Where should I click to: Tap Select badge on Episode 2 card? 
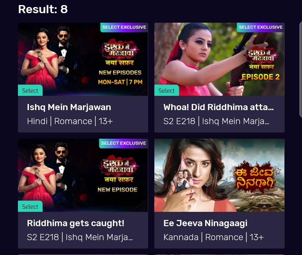[167, 90]
